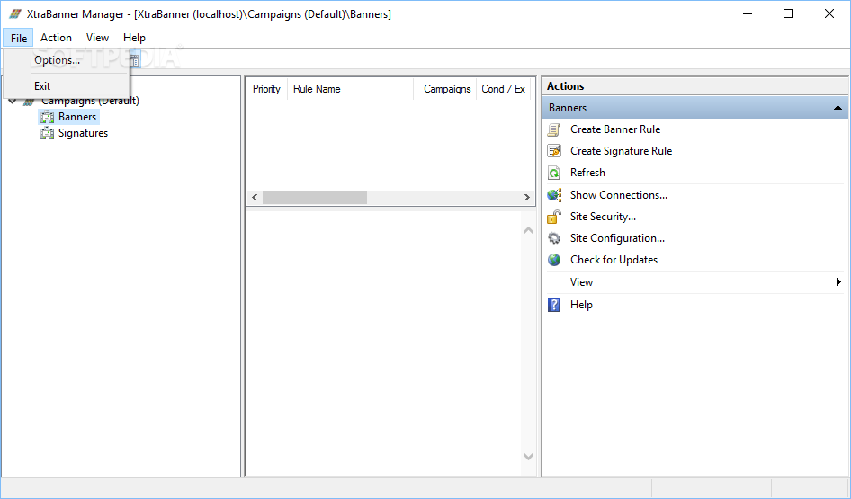Click the Site Configuration gear icon
This screenshot has width=851, height=499.
click(x=553, y=238)
